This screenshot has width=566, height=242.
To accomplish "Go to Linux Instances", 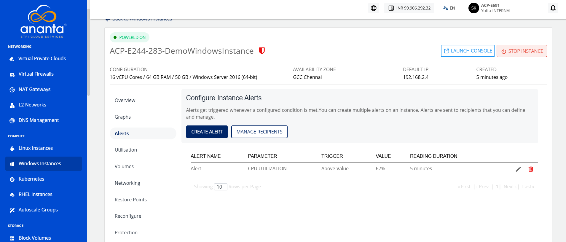I will 36,148.
